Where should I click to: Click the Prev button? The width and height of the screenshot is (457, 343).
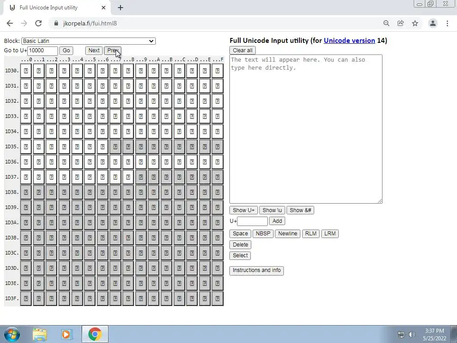112,50
